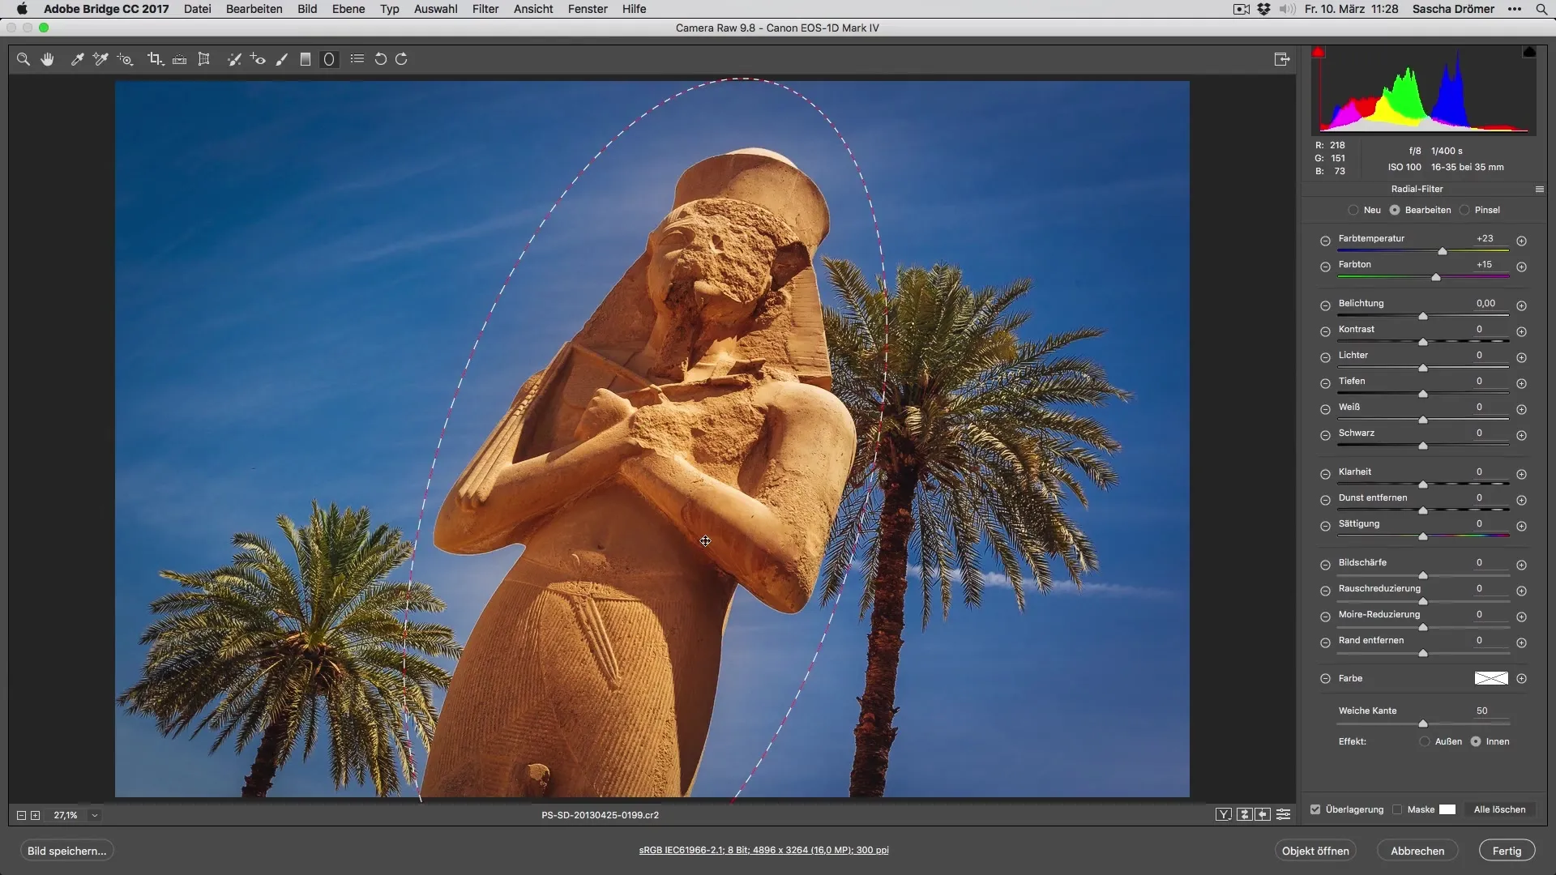Toggle full screen mode icon

pos(1282,59)
